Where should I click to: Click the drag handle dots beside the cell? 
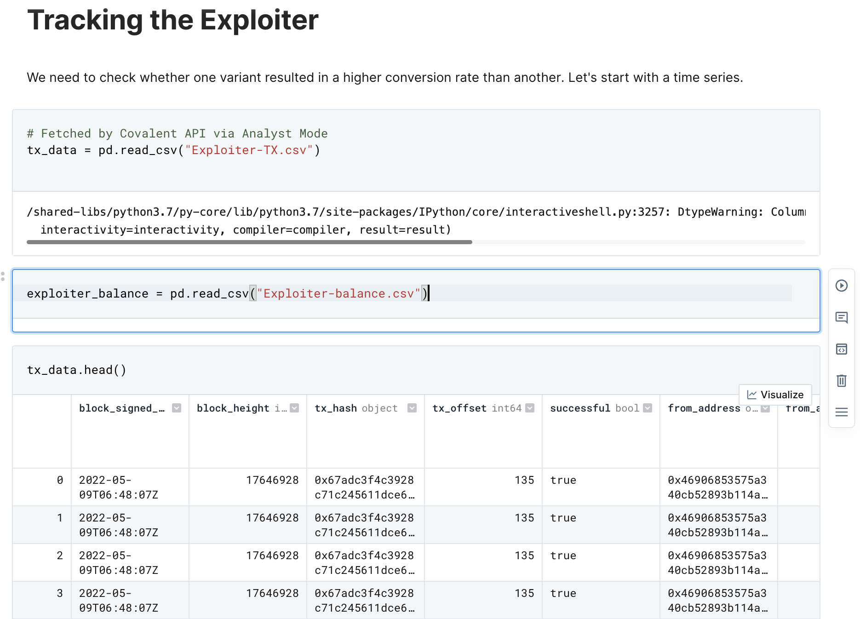click(x=3, y=276)
